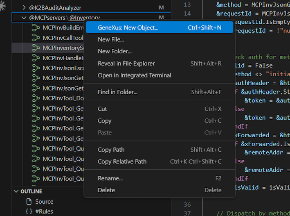Click the icon beside the highlighted MCPInventoryS item
This screenshot has height=216, width=290.
point(36,48)
